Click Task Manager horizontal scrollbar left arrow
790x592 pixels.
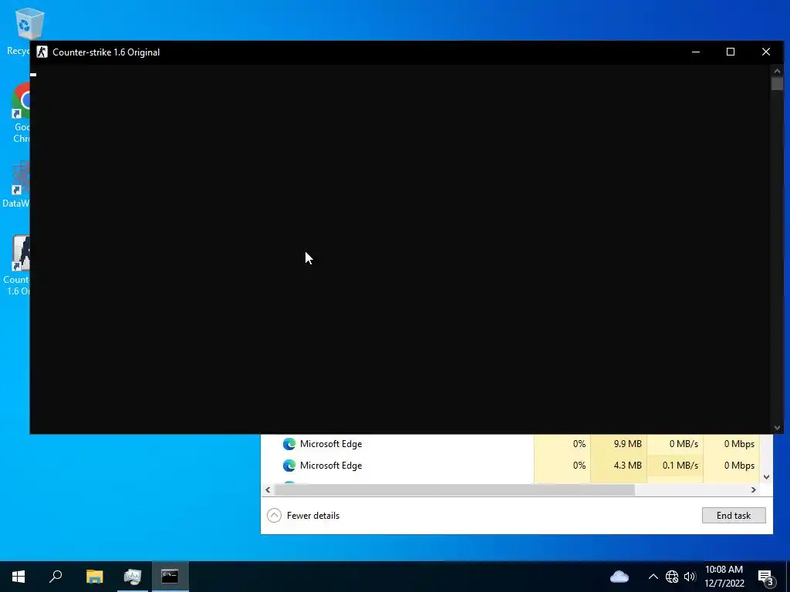268,489
